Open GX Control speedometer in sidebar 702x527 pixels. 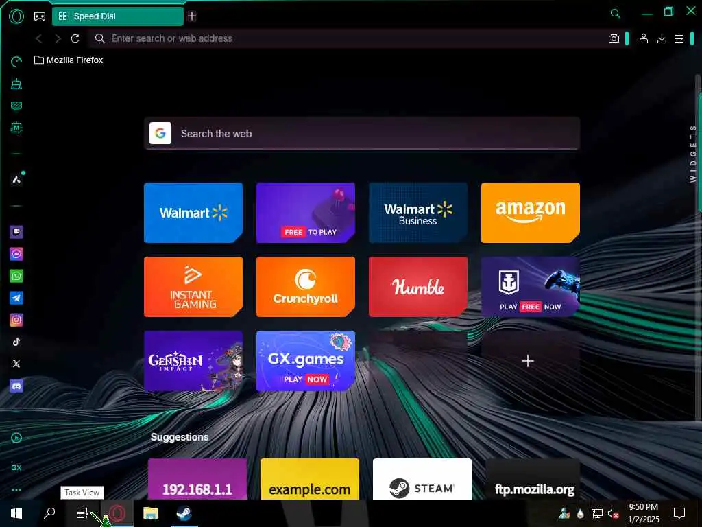[16, 62]
